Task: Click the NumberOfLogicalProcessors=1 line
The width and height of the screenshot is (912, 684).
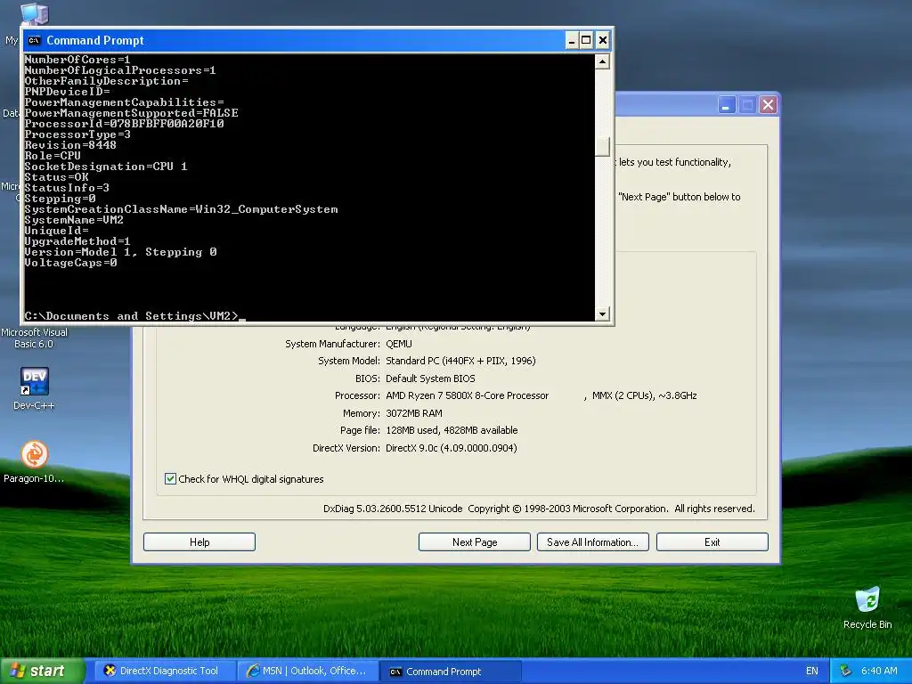Action: coord(120,69)
